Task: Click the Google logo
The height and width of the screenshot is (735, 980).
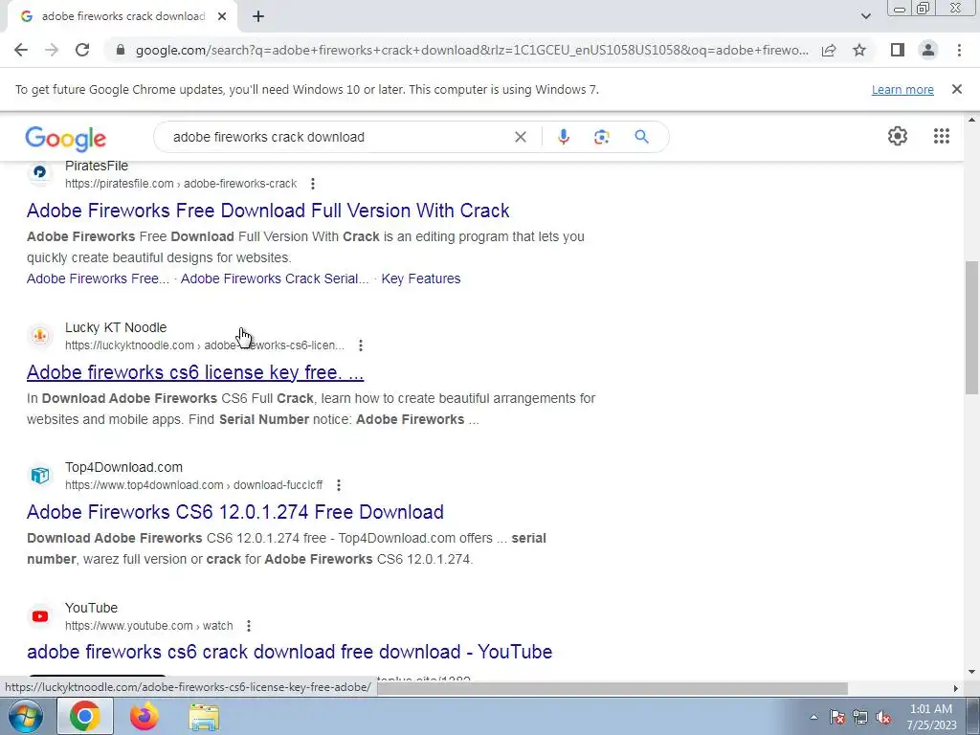Action: [x=66, y=139]
